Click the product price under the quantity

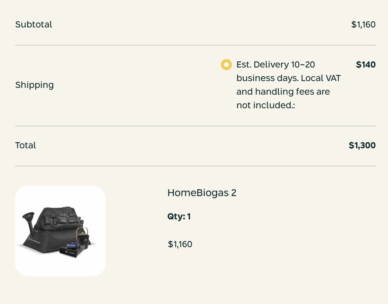pos(180,244)
